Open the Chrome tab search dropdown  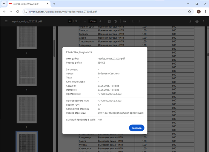(x=3, y=4)
